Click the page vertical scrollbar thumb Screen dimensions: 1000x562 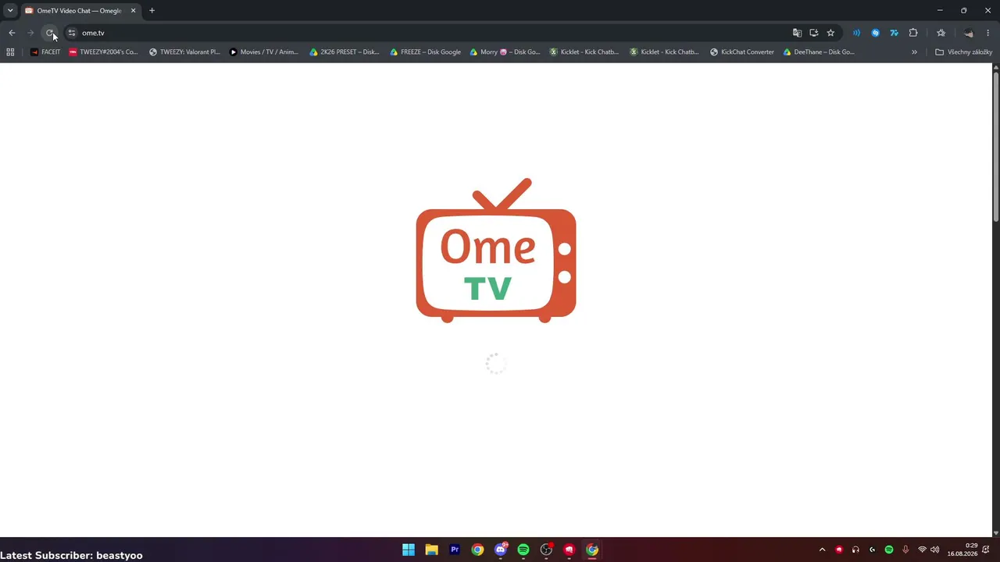(995, 147)
